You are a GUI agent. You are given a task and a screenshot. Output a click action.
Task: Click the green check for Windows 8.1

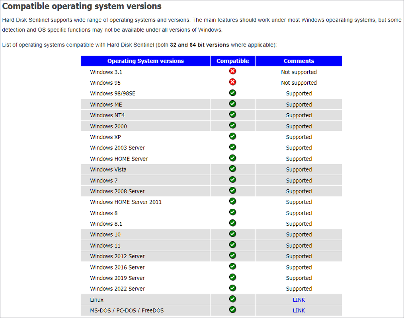233,223
